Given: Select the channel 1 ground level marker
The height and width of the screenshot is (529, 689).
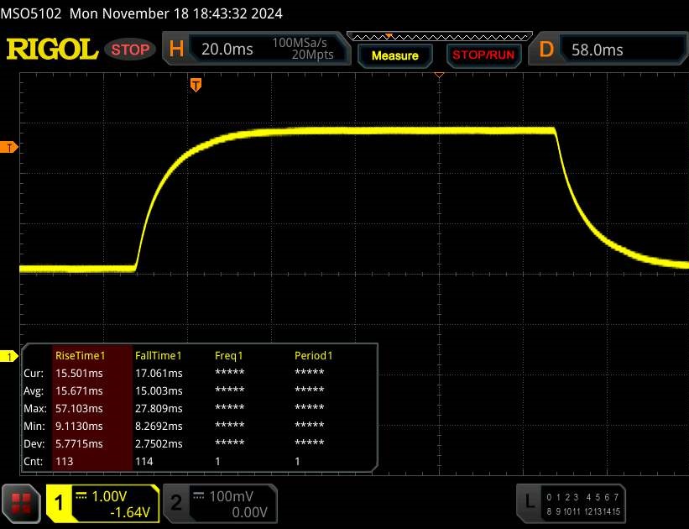Looking at the screenshot, I should (x=8, y=356).
